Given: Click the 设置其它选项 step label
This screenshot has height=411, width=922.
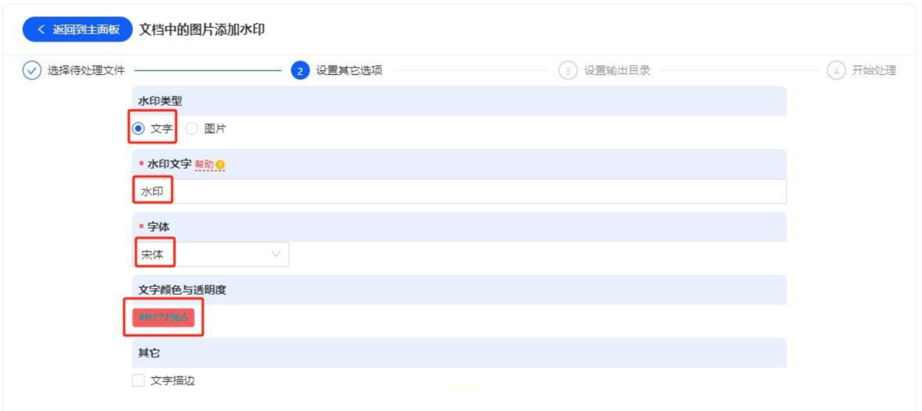Looking at the screenshot, I should click(349, 71).
